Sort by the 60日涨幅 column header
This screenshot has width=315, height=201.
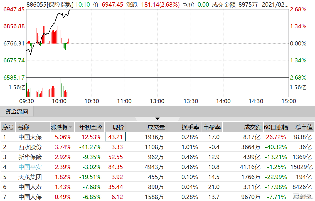click(x=276, y=127)
